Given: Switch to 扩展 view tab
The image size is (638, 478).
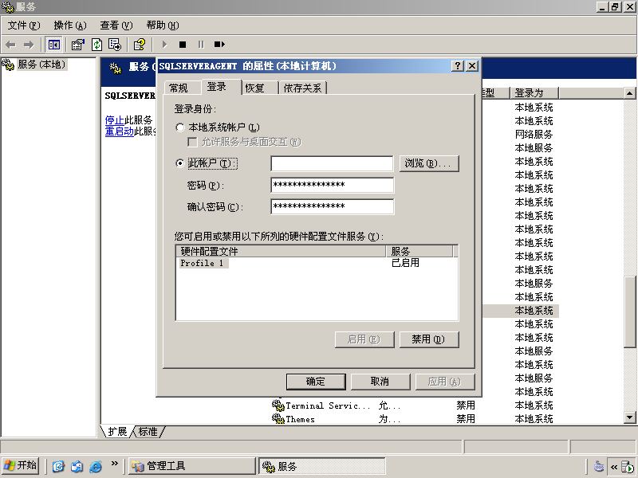Looking at the screenshot, I should (117, 432).
